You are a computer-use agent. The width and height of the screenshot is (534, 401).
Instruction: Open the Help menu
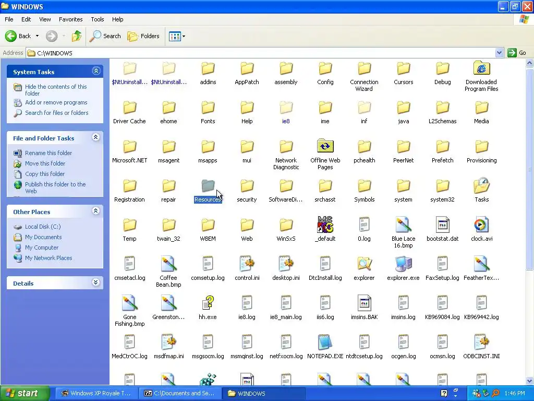point(117,19)
